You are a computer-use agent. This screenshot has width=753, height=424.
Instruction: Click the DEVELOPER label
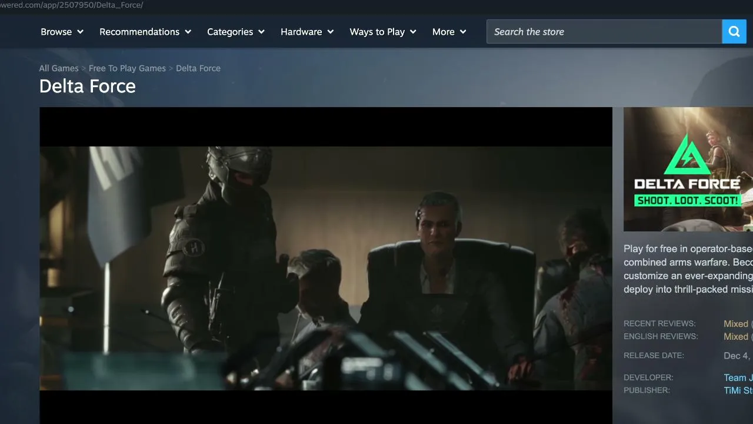[648, 377]
